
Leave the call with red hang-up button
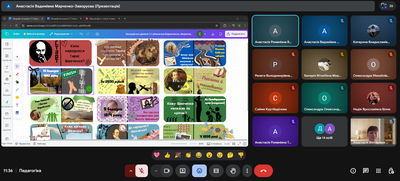263,171
